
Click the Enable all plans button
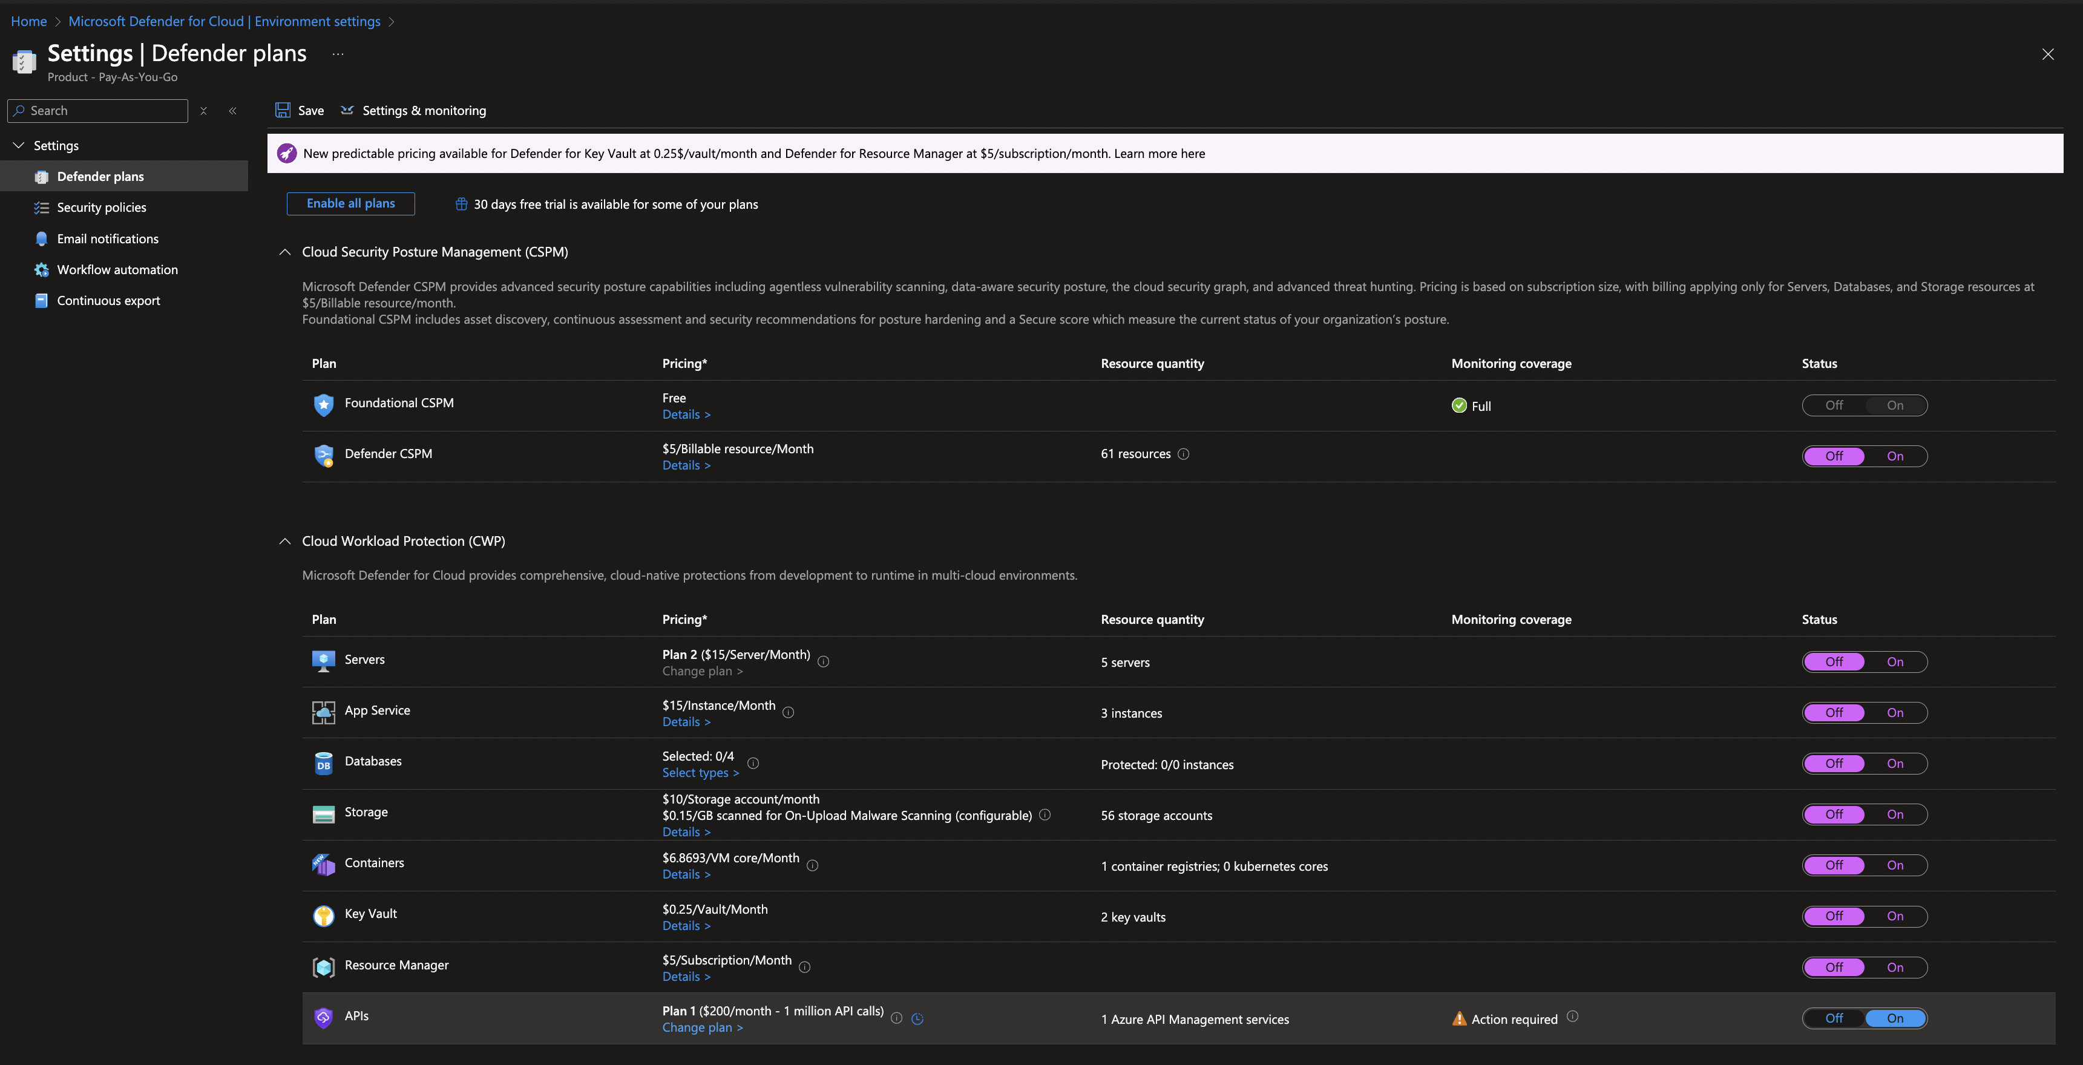click(x=350, y=204)
